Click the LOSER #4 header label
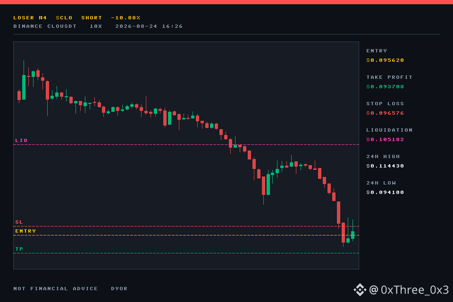The width and height of the screenshot is (453, 302). point(30,18)
